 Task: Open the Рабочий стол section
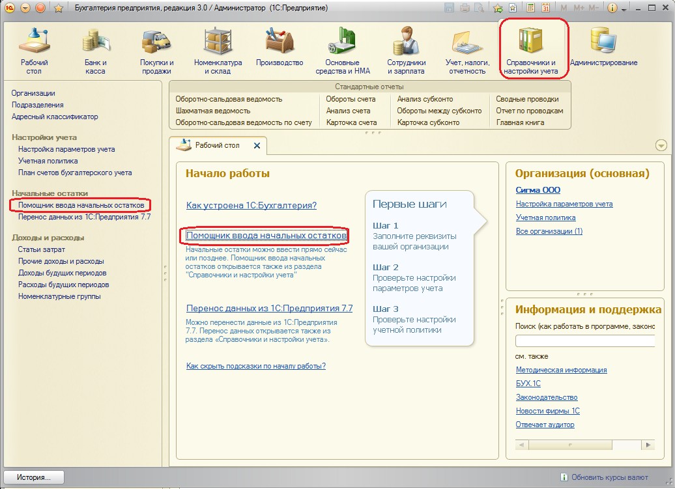[34, 51]
